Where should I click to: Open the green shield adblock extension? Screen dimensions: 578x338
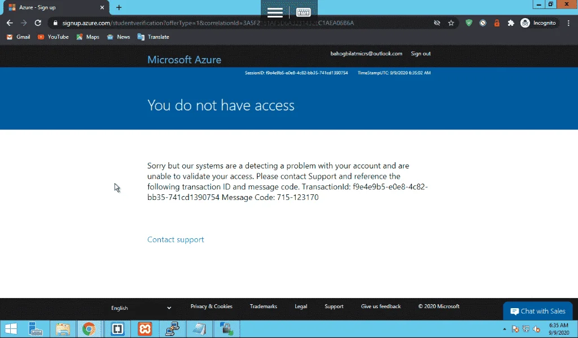coord(468,23)
